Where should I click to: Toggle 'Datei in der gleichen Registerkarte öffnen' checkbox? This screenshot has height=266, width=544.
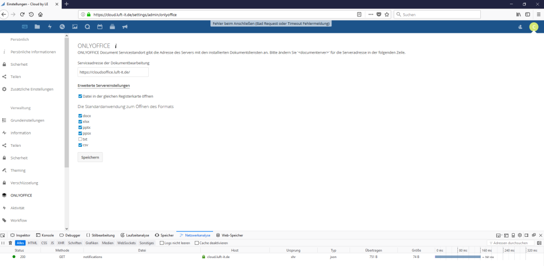coord(81,96)
